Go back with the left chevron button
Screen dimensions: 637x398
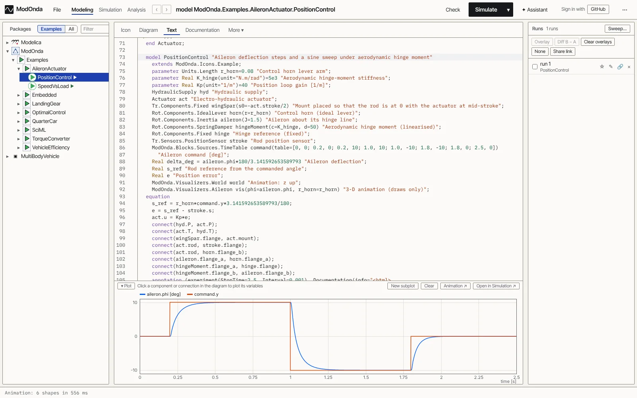157,10
